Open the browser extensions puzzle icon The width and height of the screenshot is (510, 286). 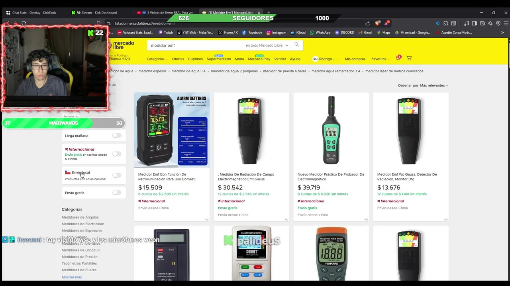coord(445,23)
